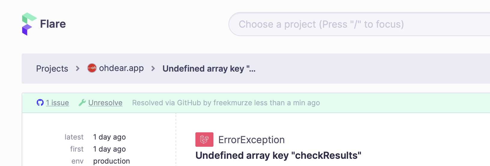Image resolution: width=490 pixels, height=166 pixels.
Task: Click the Laravel icon next to ErrorException
Action: (204, 140)
